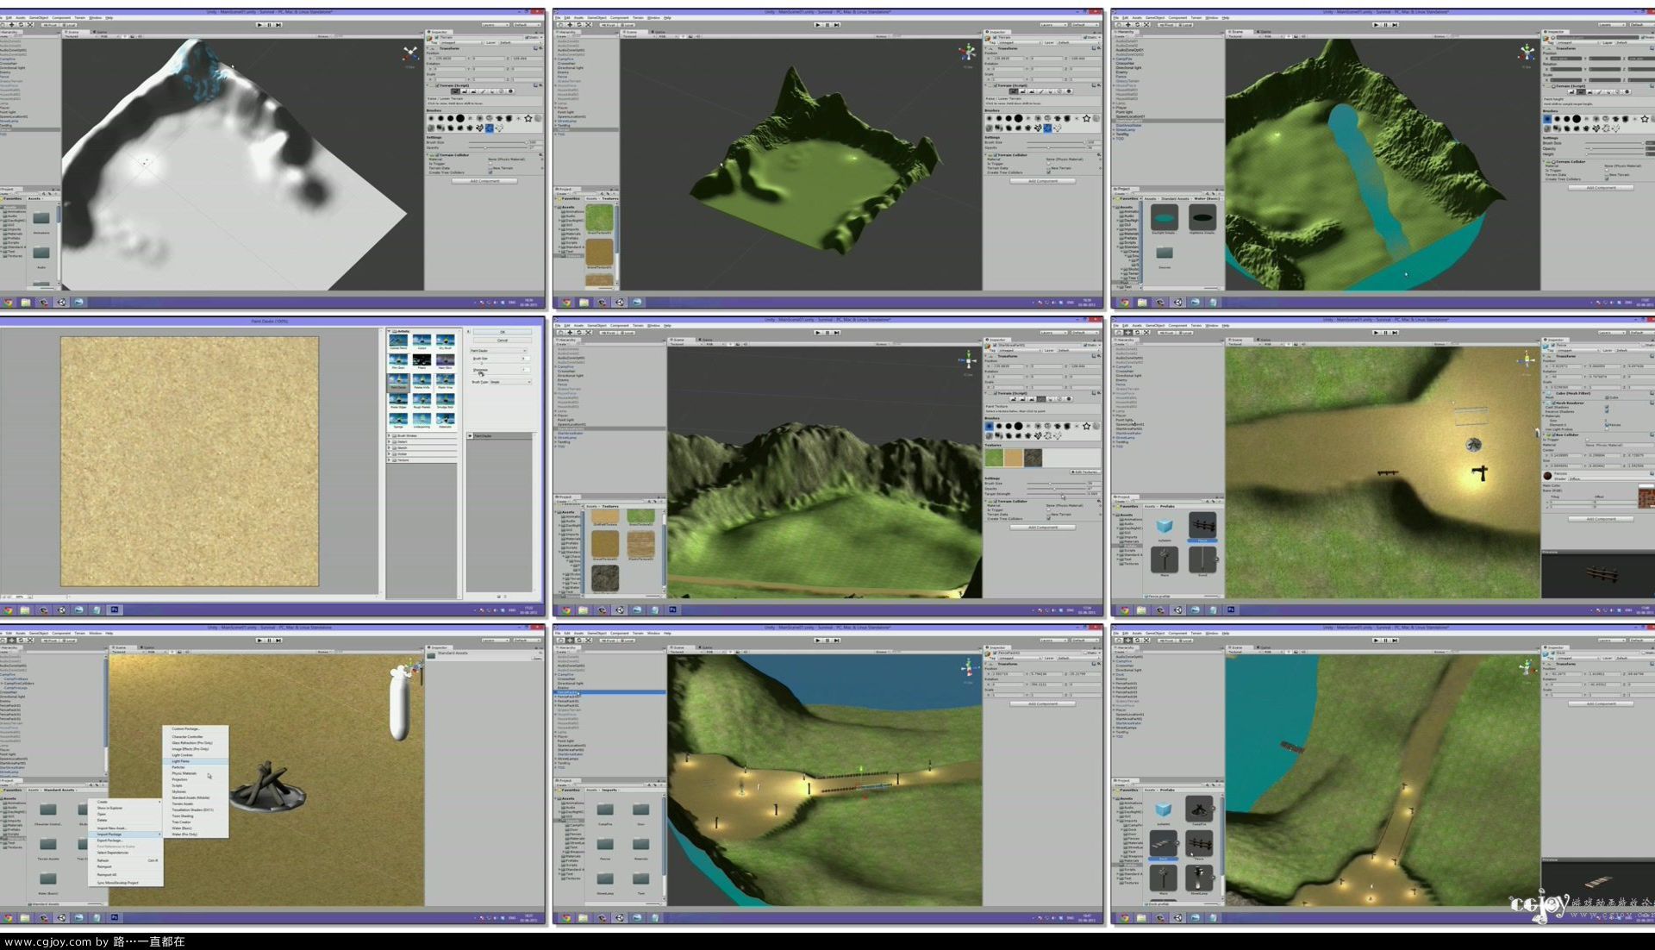Viewport: 1655px width, 950px height.
Task: Select Paint Texture tool in mountain terrain window
Action: [x=1041, y=399]
